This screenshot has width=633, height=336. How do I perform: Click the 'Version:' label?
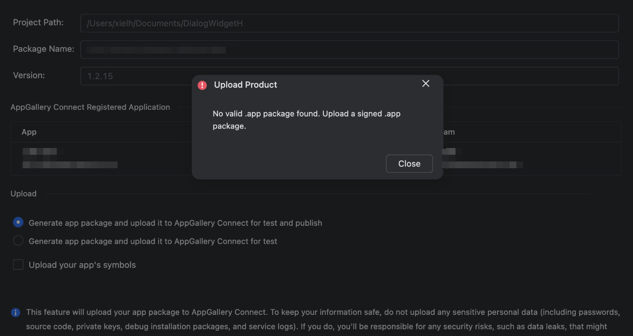29,75
